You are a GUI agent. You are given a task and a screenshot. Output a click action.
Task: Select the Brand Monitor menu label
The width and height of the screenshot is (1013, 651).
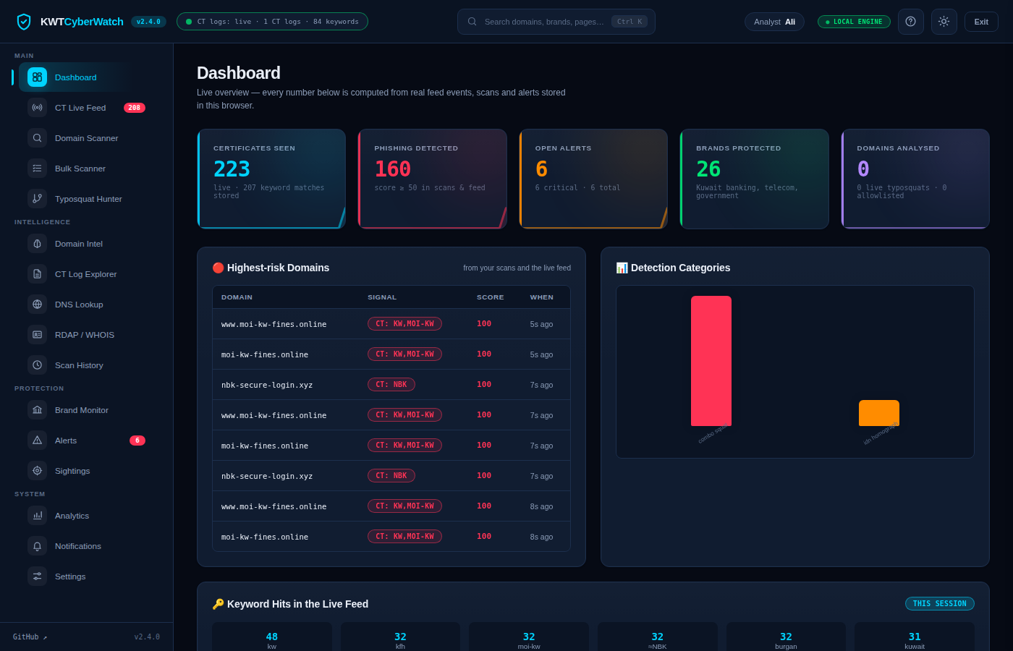pos(82,410)
